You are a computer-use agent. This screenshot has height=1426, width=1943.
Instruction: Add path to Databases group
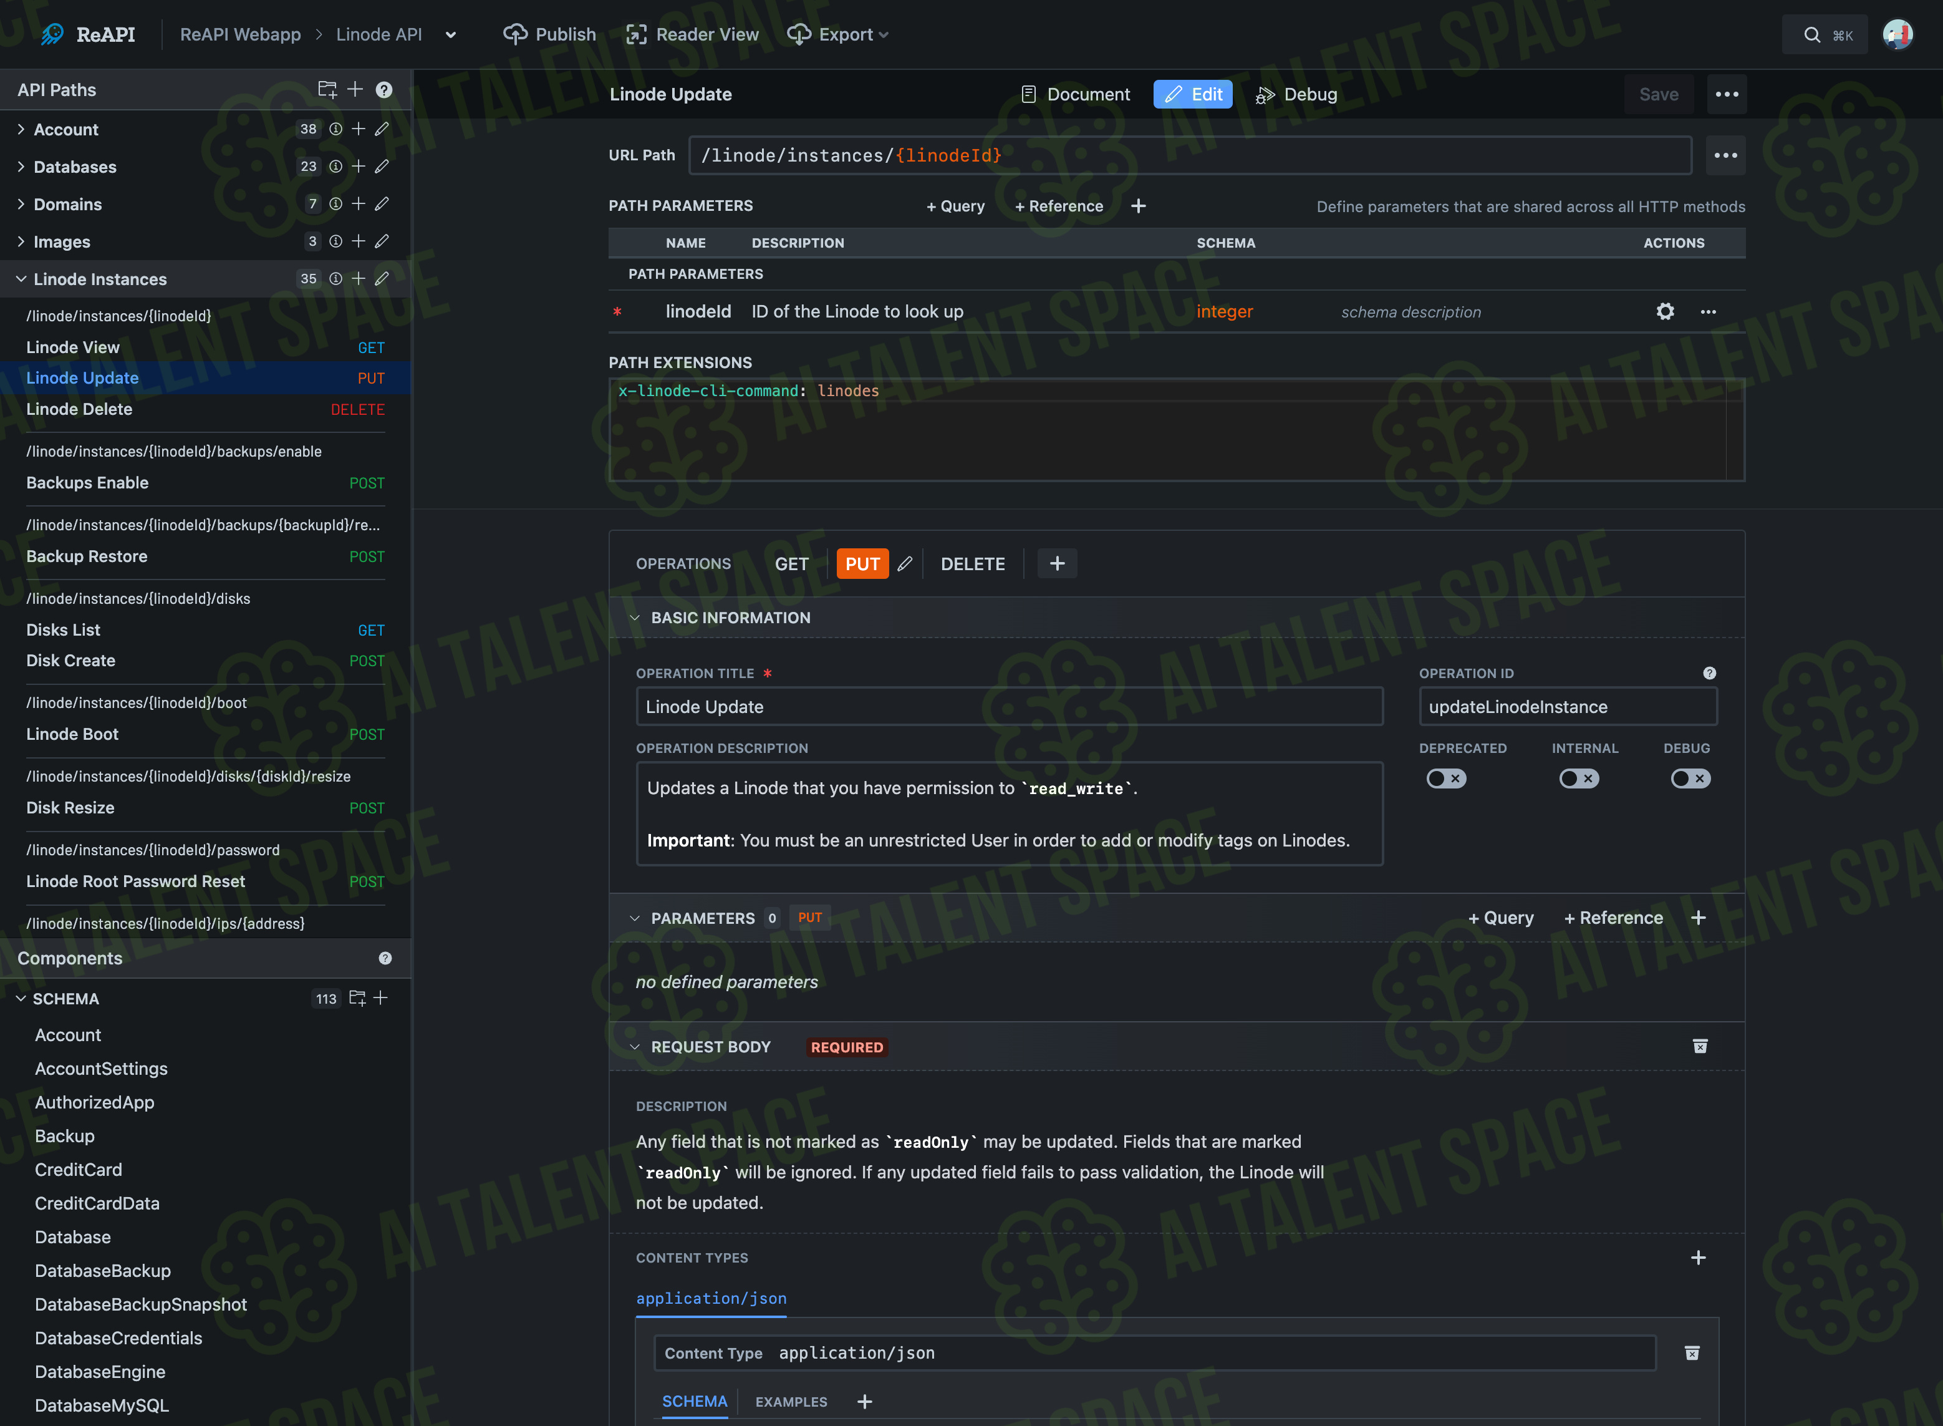pyautogui.click(x=358, y=167)
